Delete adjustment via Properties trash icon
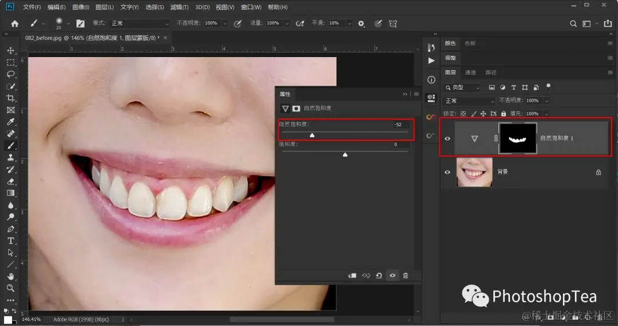Image resolution: width=618 pixels, height=326 pixels. pyautogui.click(x=406, y=276)
